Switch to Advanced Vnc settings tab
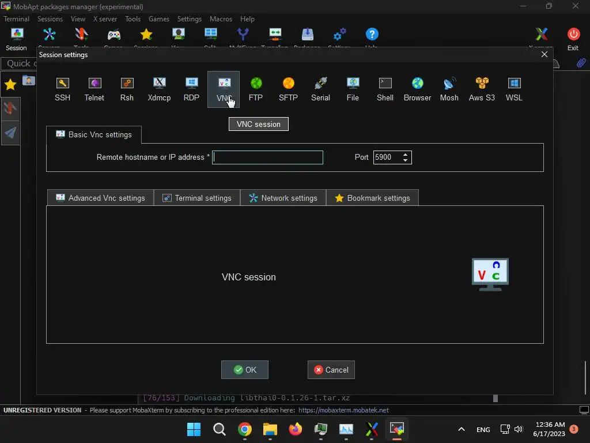 [100, 198]
